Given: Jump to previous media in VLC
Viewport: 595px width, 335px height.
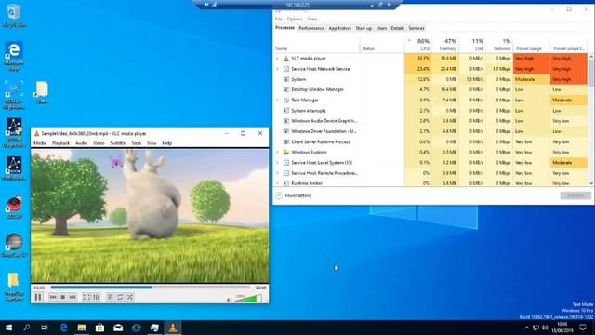Looking at the screenshot, I should point(53,297).
